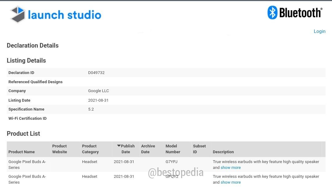Click Headset category in GPQY2 row

(89, 176)
